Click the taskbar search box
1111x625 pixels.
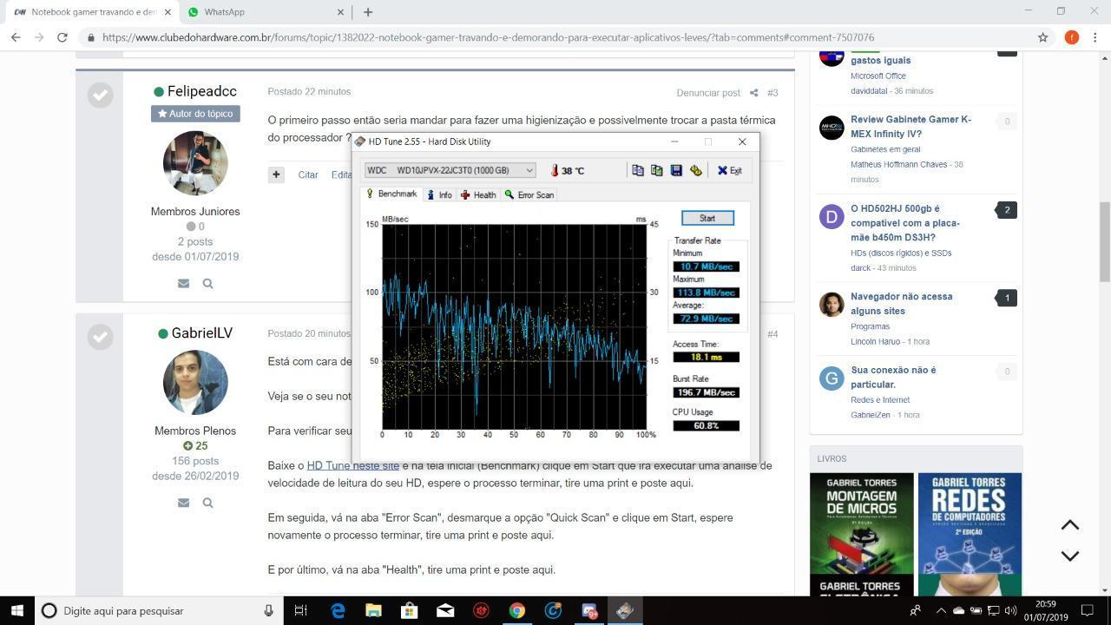[159, 610]
